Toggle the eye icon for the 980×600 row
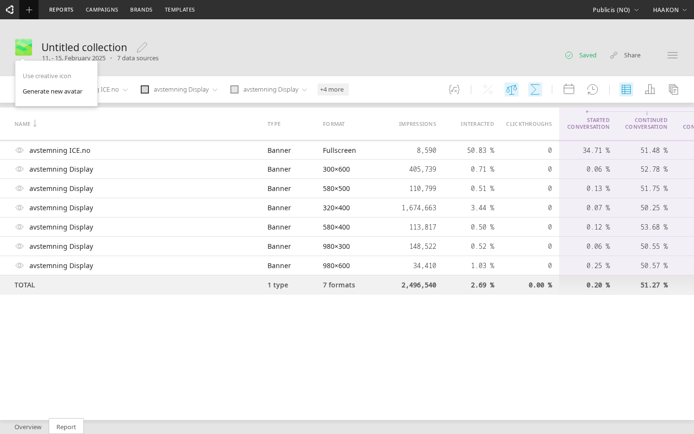The height and width of the screenshot is (434, 694). click(19, 266)
